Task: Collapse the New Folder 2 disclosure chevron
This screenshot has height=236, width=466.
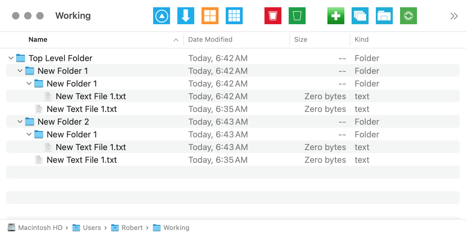Action: (x=20, y=122)
